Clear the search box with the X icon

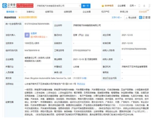[80, 6]
